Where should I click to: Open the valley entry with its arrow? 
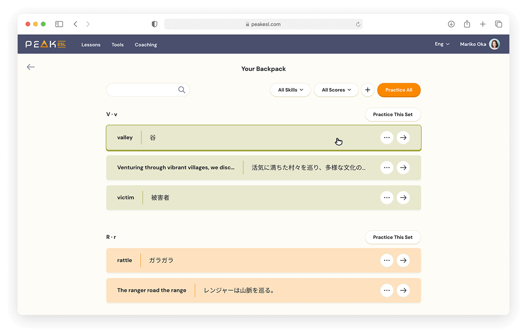[x=403, y=138]
